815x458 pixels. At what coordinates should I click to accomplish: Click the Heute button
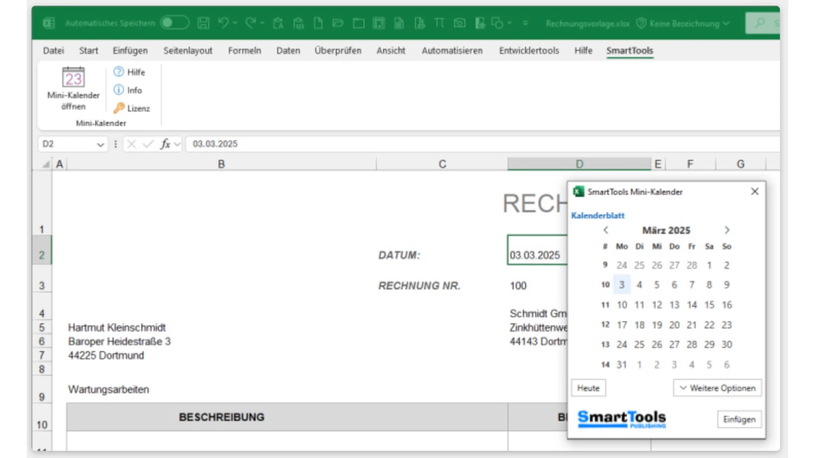click(588, 388)
